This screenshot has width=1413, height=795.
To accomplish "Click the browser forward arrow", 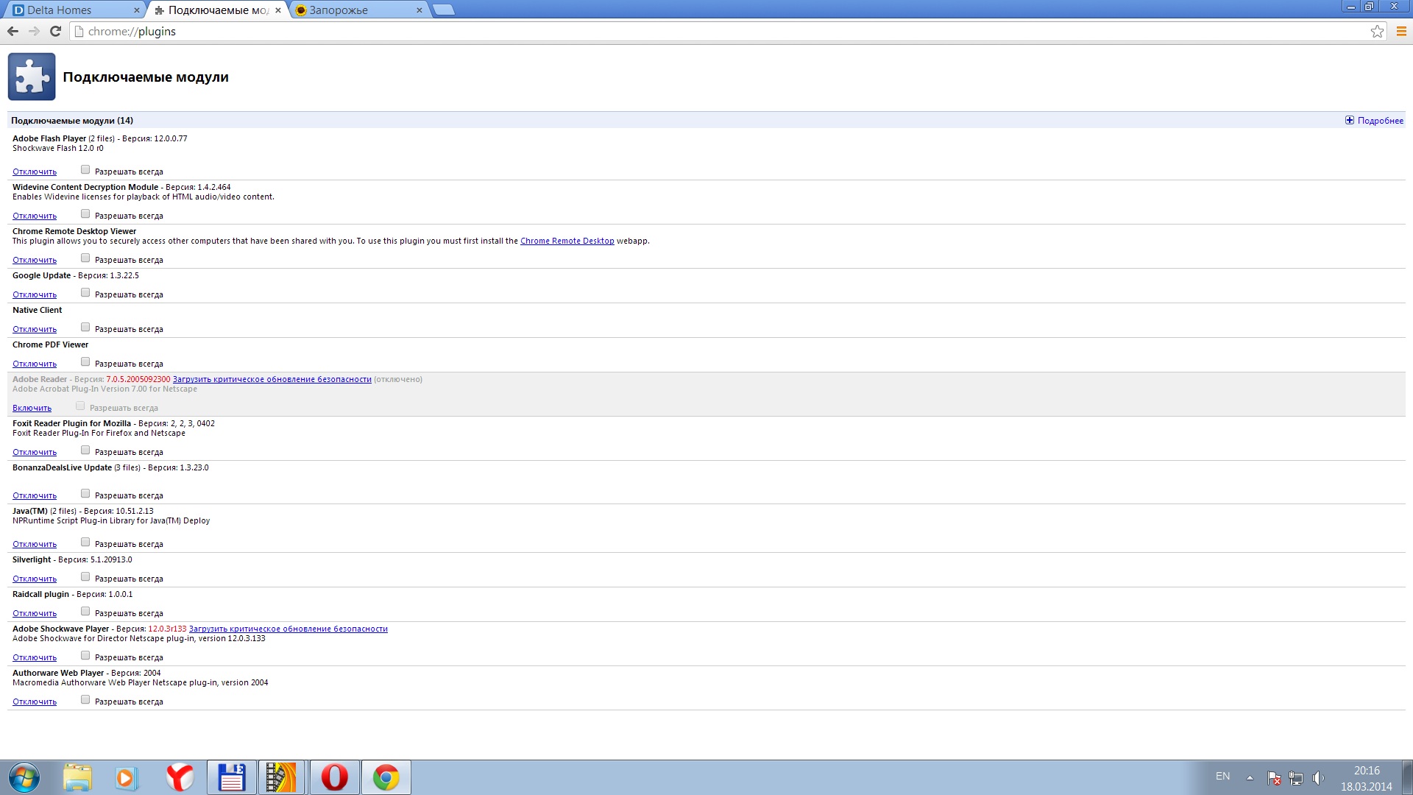I will [34, 31].
